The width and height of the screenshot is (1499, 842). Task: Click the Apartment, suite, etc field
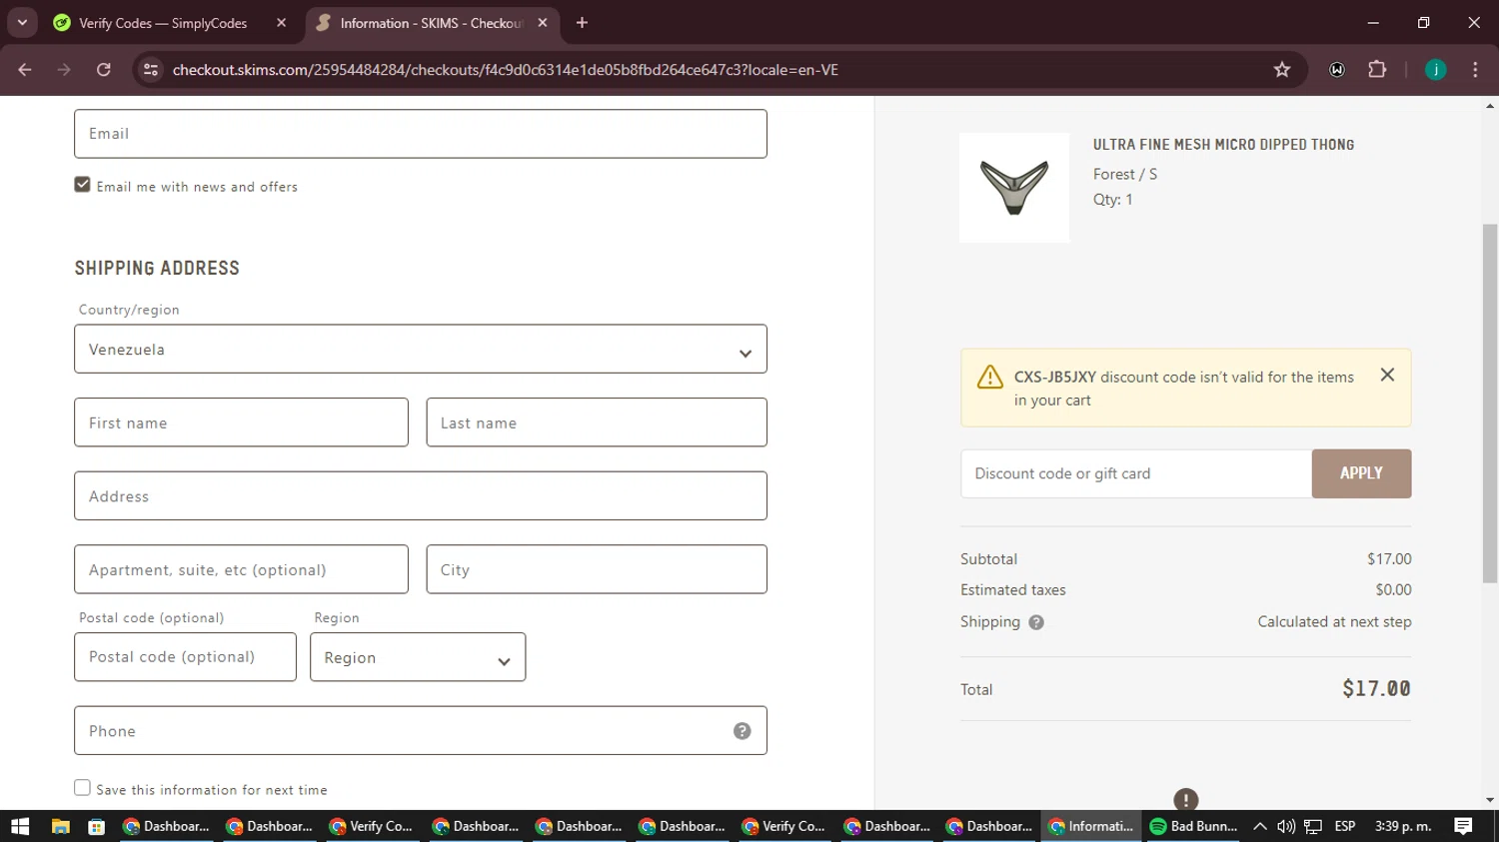241,569
